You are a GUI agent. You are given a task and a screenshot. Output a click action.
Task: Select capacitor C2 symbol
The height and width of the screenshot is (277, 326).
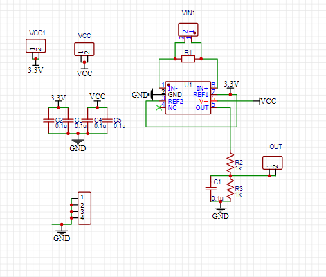click(x=48, y=120)
